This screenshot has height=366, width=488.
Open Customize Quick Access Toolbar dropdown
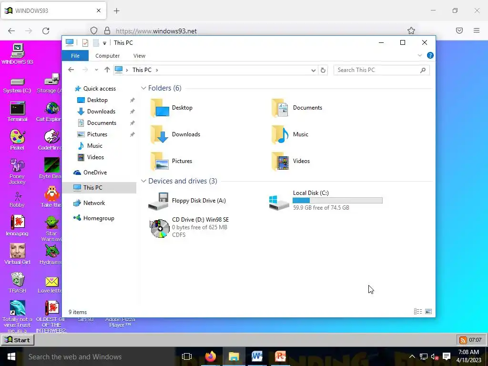click(x=104, y=43)
